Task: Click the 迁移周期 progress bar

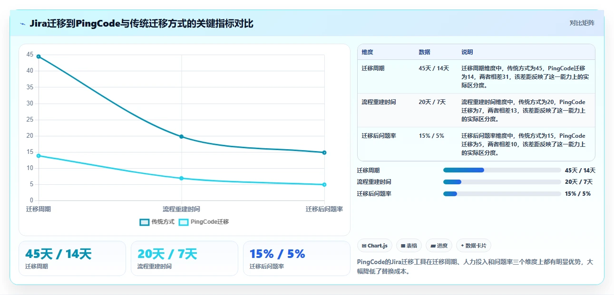Action: click(502, 170)
